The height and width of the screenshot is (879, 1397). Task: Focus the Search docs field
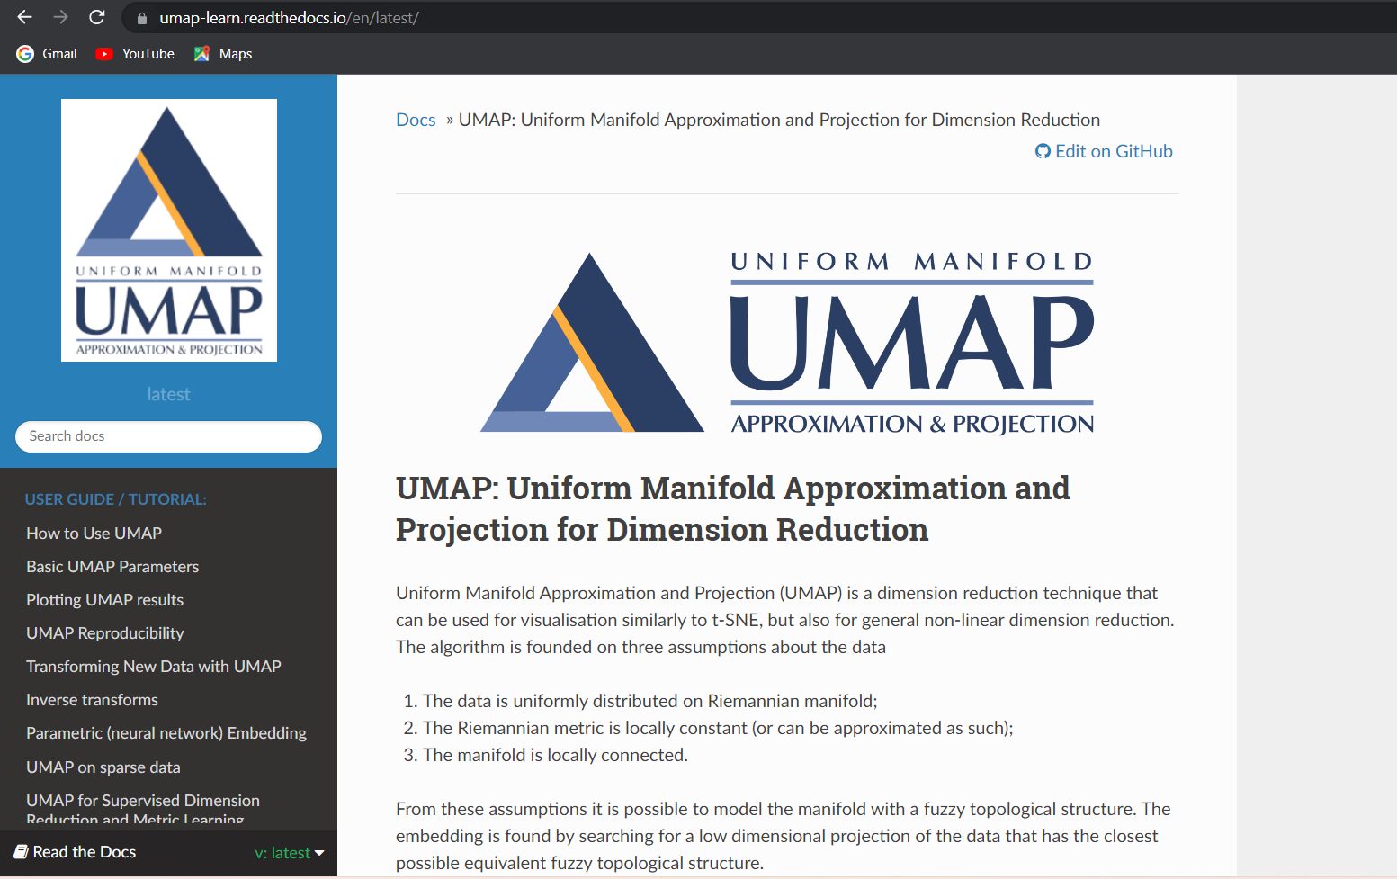[168, 436]
